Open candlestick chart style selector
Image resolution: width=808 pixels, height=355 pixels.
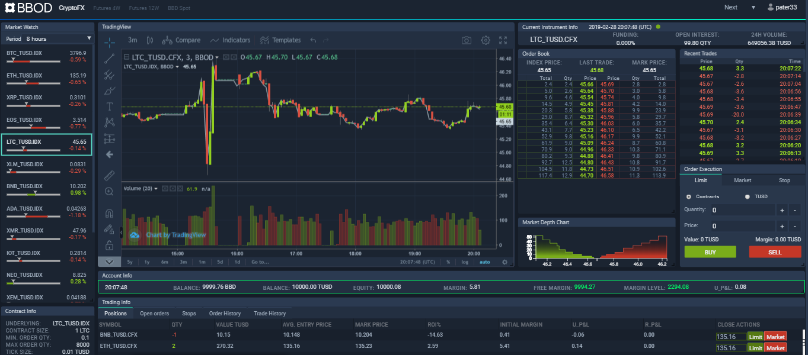[x=149, y=40]
